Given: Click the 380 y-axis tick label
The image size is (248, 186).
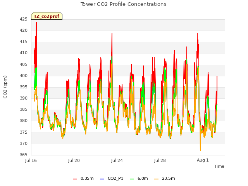Looking at the screenshot, I should (24, 121).
